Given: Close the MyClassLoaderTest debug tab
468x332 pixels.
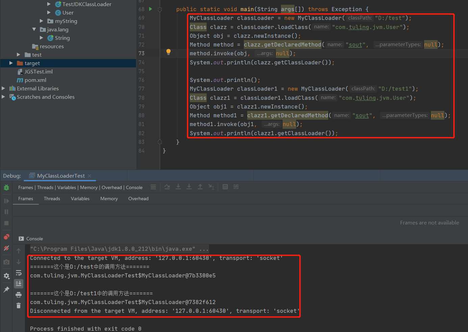Looking at the screenshot, I should pos(89,176).
